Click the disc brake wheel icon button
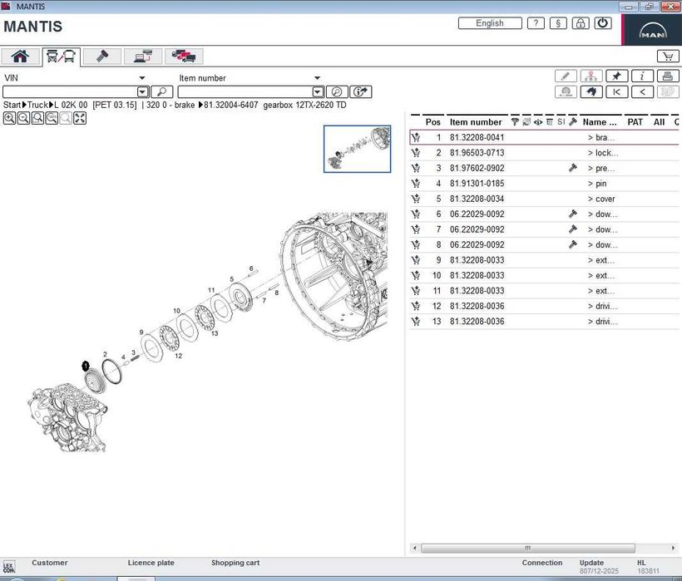Screen dimensions: 682x581 point(566,91)
